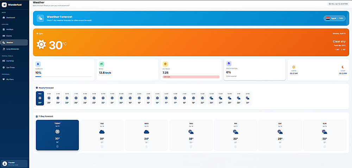The height and width of the screenshot is (168, 352).
Task: Click the 10 PM hourly icon
Action: pyautogui.click(x=103, y=98)
